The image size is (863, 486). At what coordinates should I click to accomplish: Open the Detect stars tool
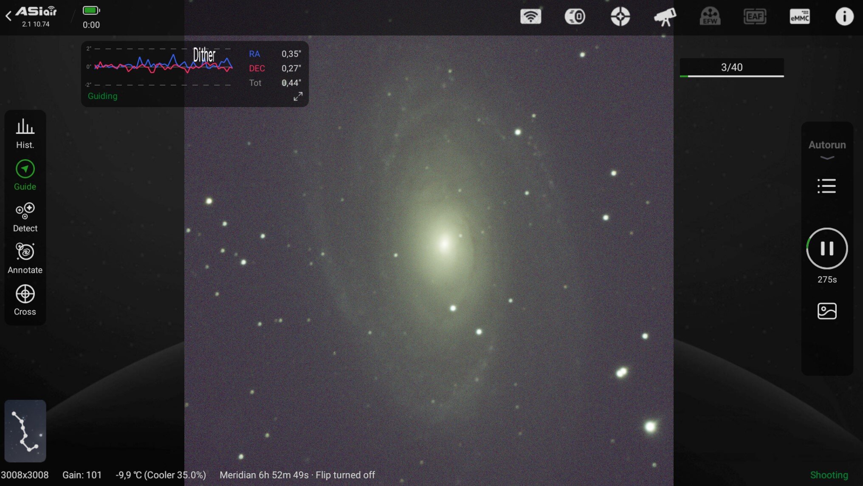(x=25, y=217)
